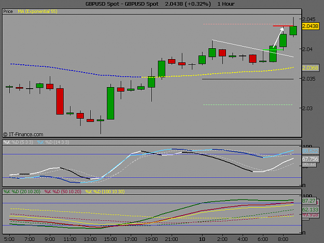Click the tall green candle at 15:00
Image resolution: width=324 pixels, height=243 pixels.
110,103
